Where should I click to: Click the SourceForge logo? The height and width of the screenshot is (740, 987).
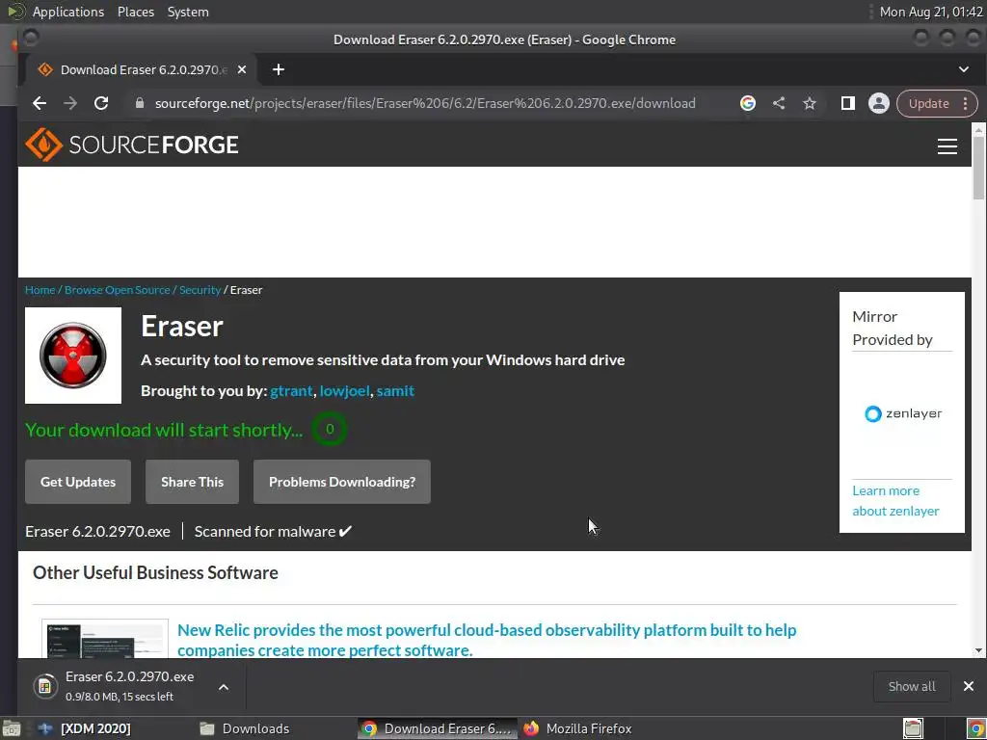click(x=131, y=145)
